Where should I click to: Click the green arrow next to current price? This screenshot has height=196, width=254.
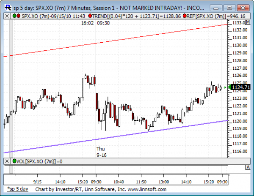tap(225, 87)
